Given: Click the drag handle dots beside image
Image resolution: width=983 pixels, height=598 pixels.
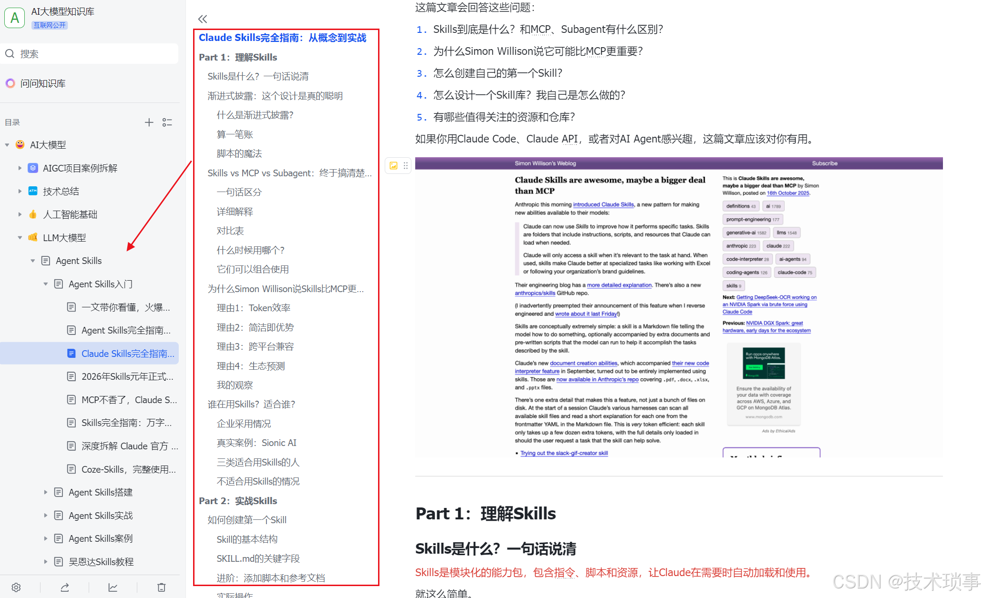Looking at the screenshot, I should (406, 165).
